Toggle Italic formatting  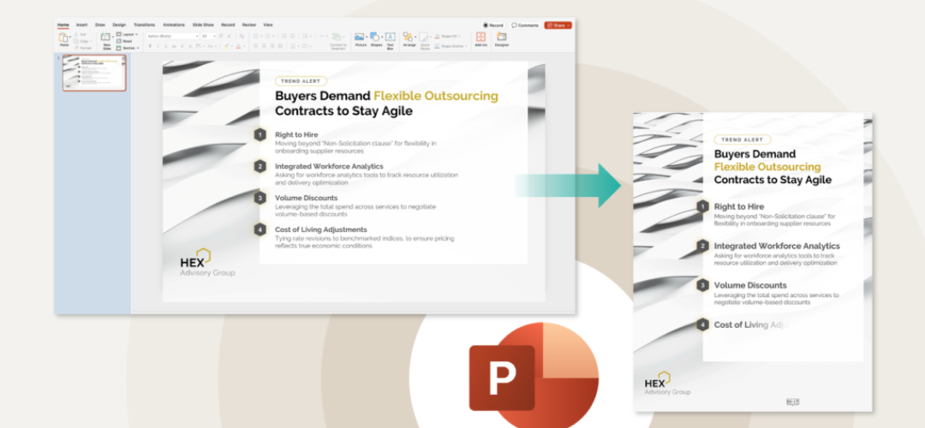coord(156,46)
